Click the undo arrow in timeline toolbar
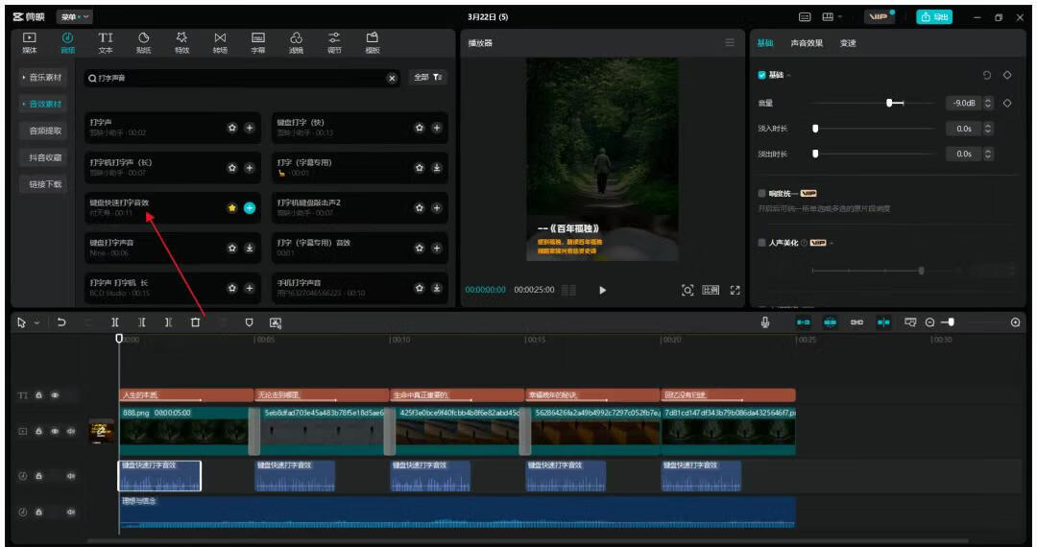 click(61, 322)
